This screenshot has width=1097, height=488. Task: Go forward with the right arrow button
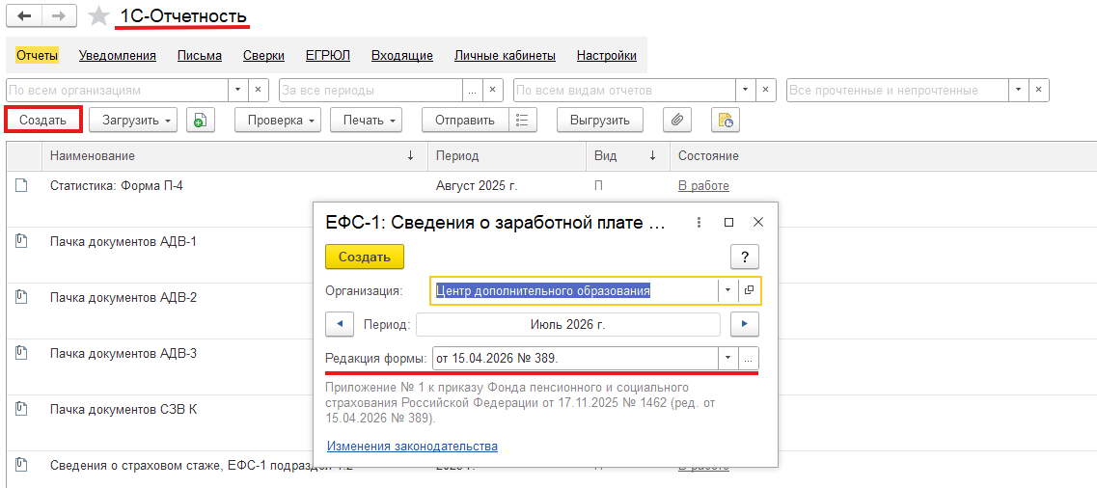(60, 16)
